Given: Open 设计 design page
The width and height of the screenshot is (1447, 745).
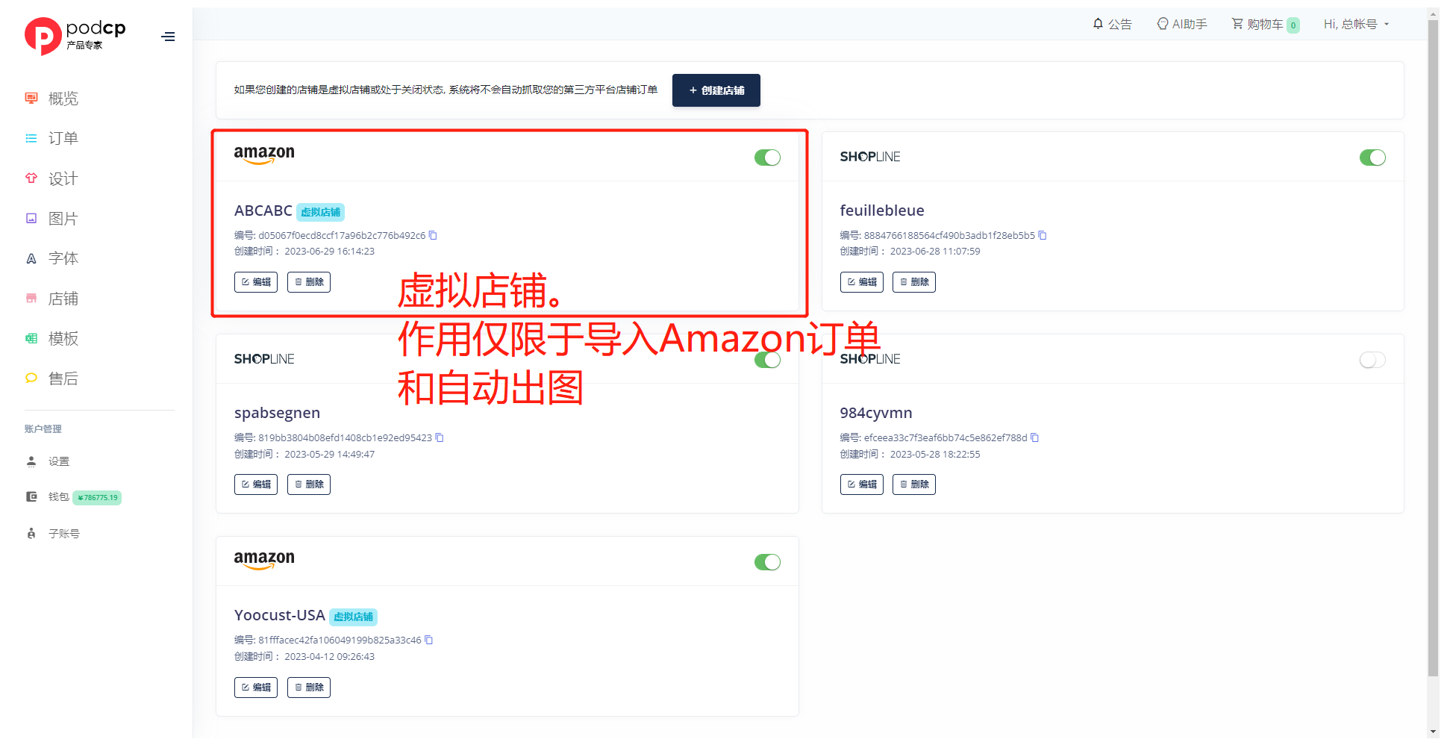Looking at the screenshot, I should coord(63,178).
